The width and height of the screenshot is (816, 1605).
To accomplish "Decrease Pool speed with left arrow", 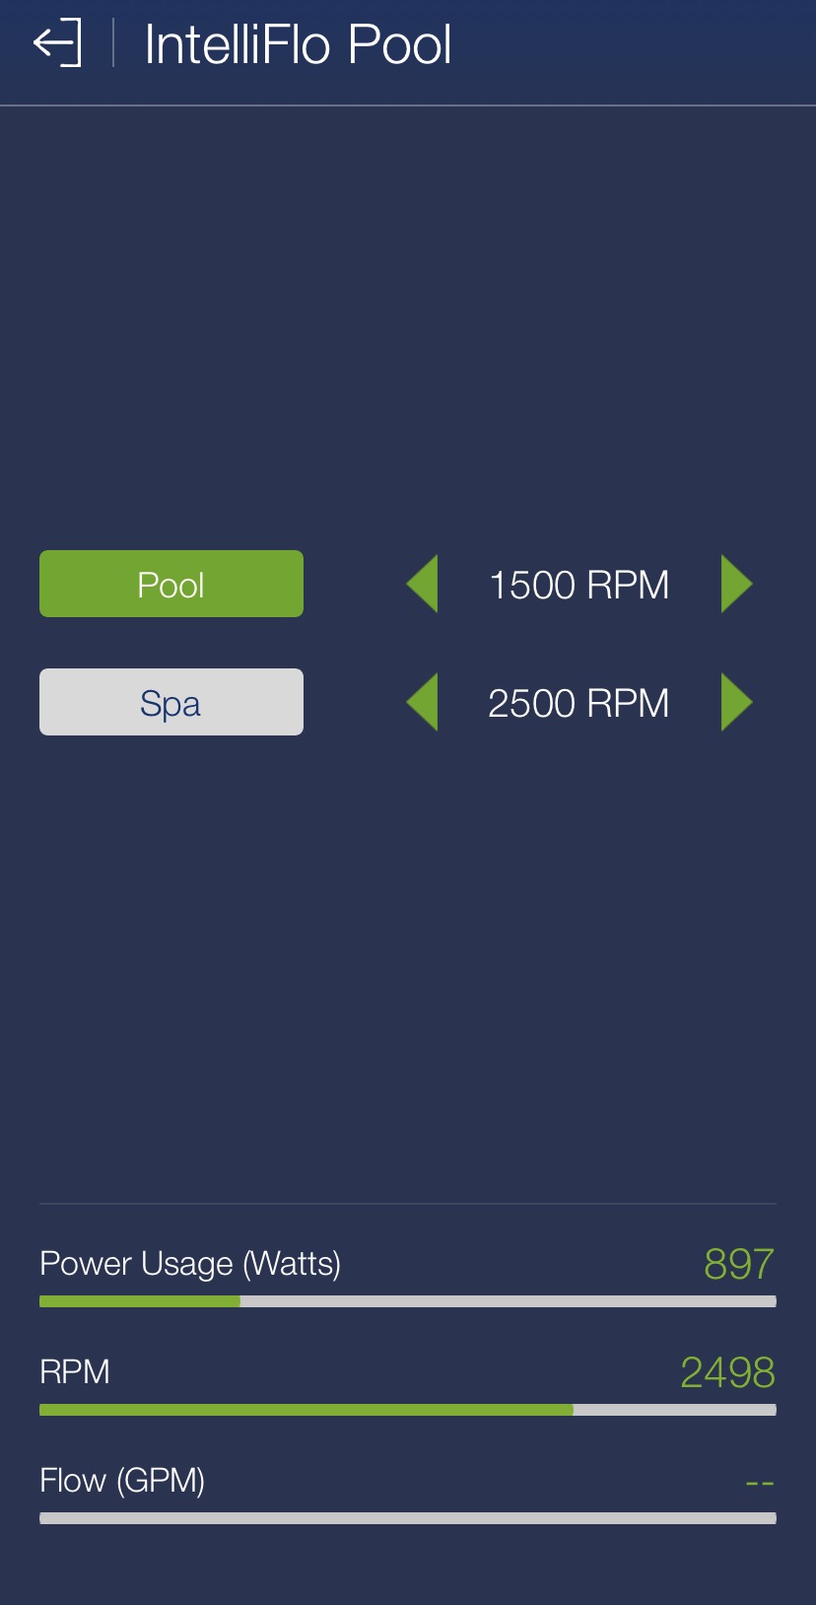I will pos(422,584).
